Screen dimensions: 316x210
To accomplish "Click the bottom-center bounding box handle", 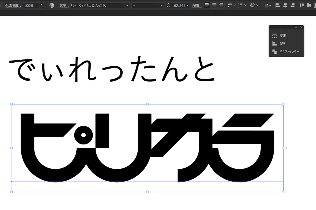I will click(147, 192).
